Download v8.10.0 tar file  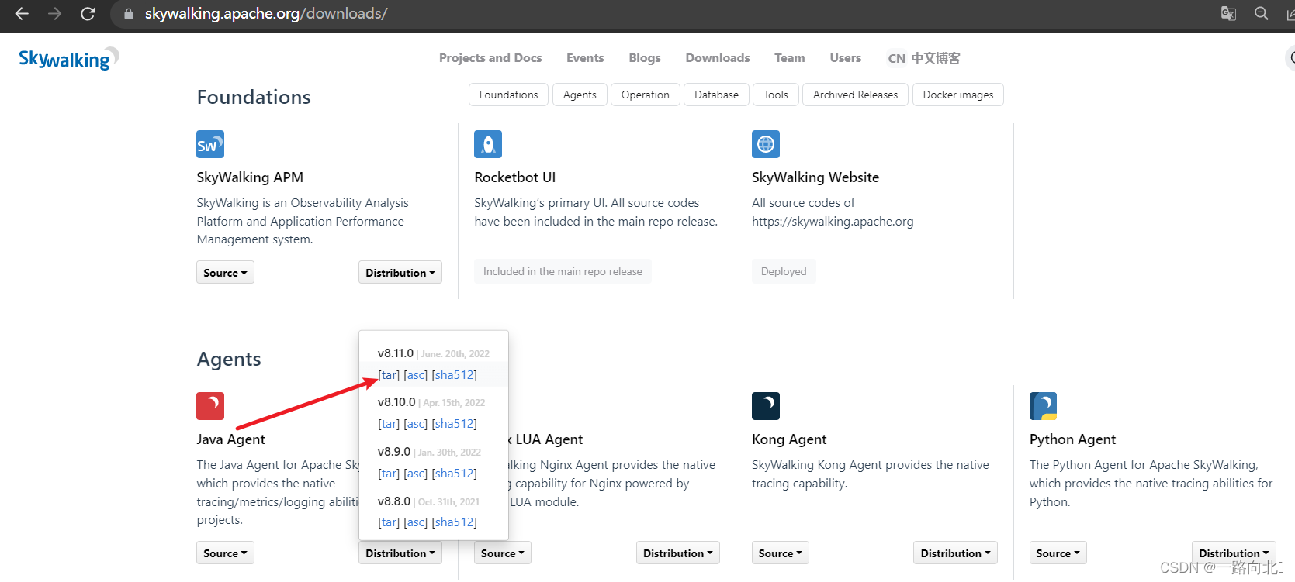[x=389, y=423]
